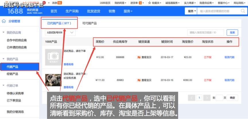The width and height of the screenshot is (248, 119).
Task: Click the placeholder camera product thumbnail
Action: tap(53, 57)
